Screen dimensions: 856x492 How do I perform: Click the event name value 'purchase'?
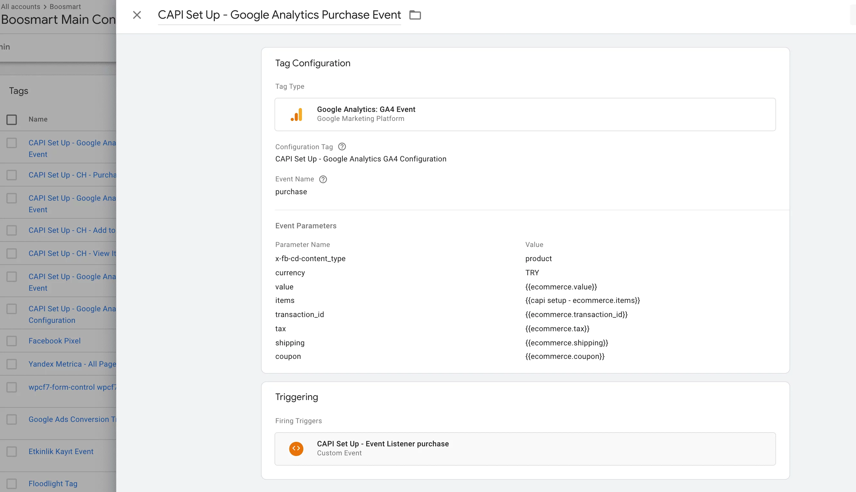291,192
